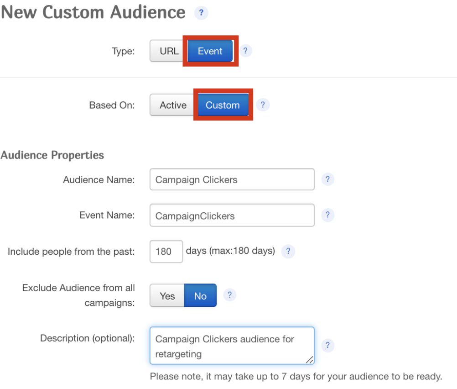Open help icon beside New Custom Audience title
Viewport: 457px width, 389px height.
(201, 13)
